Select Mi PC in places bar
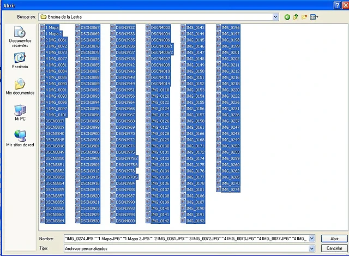Screen dimensions: 349x256 (20, 112)
